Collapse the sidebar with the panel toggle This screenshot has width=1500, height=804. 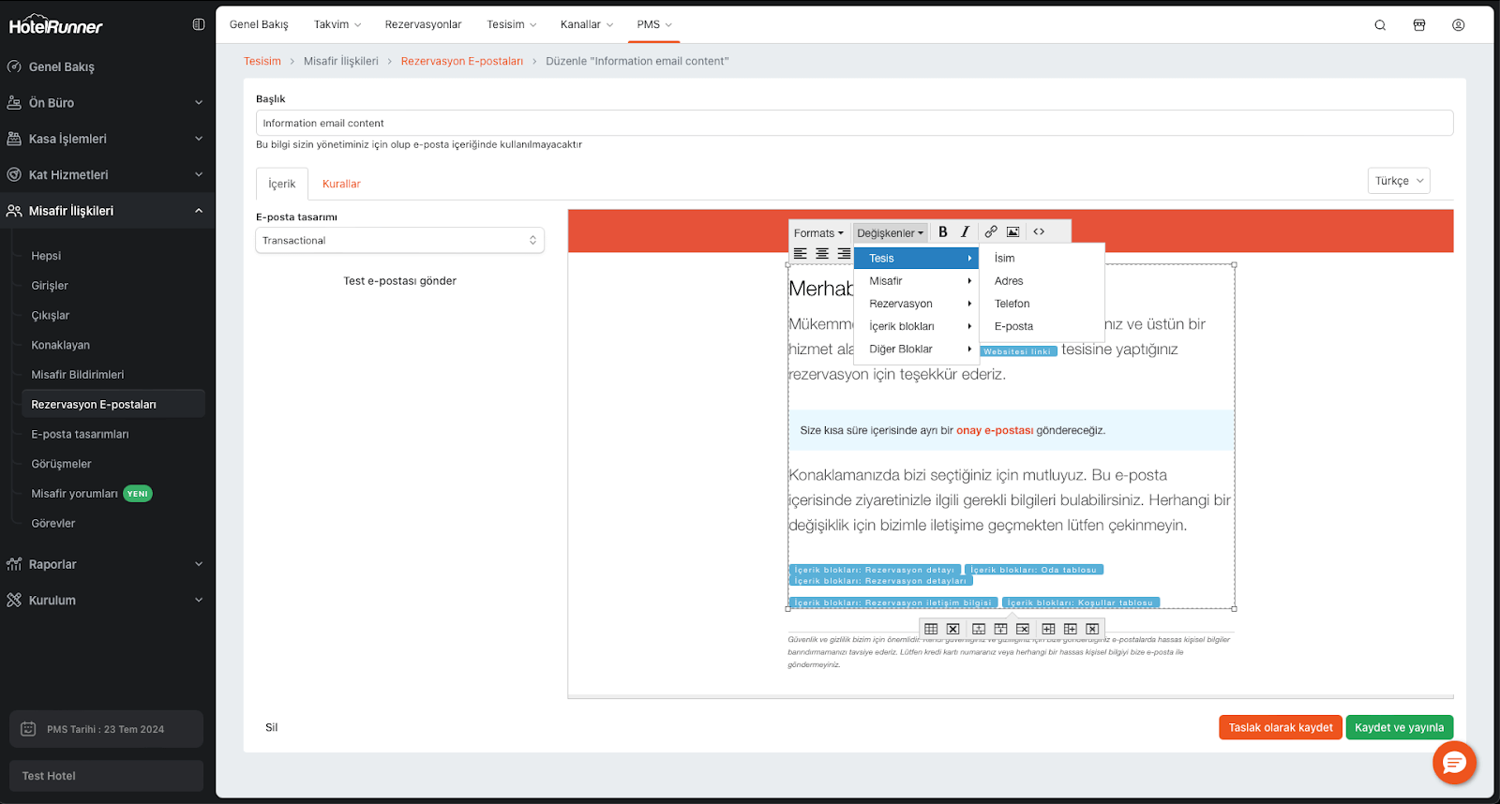(x=199, y=25)
